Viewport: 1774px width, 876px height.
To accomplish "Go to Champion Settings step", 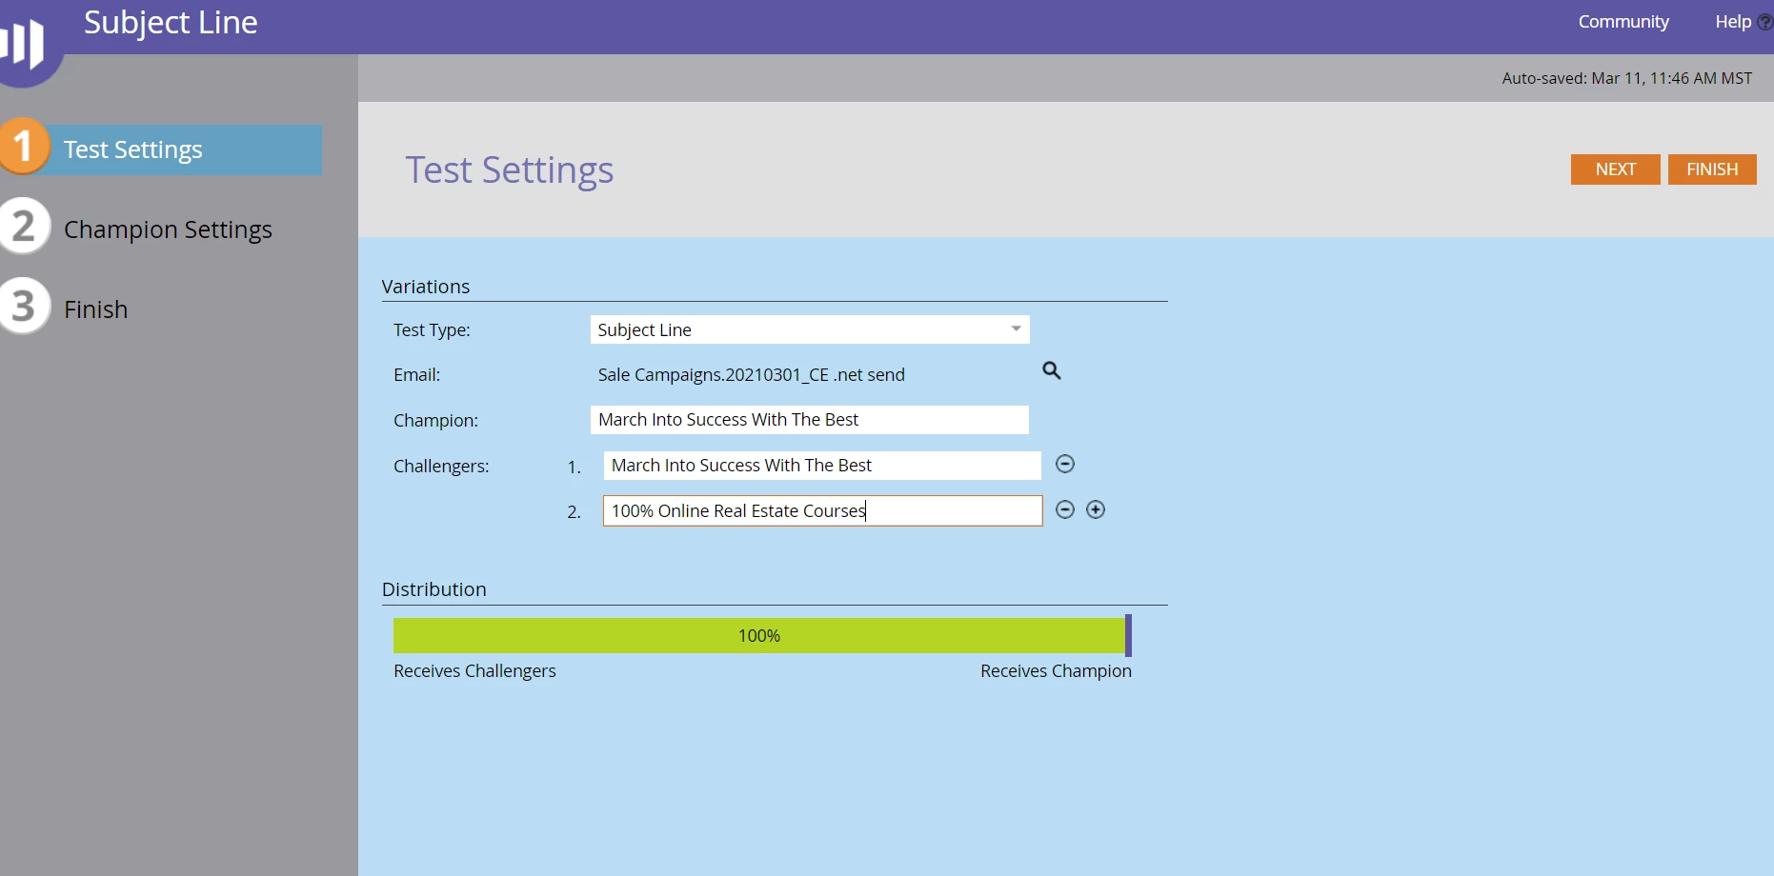I will pos(168,229).
